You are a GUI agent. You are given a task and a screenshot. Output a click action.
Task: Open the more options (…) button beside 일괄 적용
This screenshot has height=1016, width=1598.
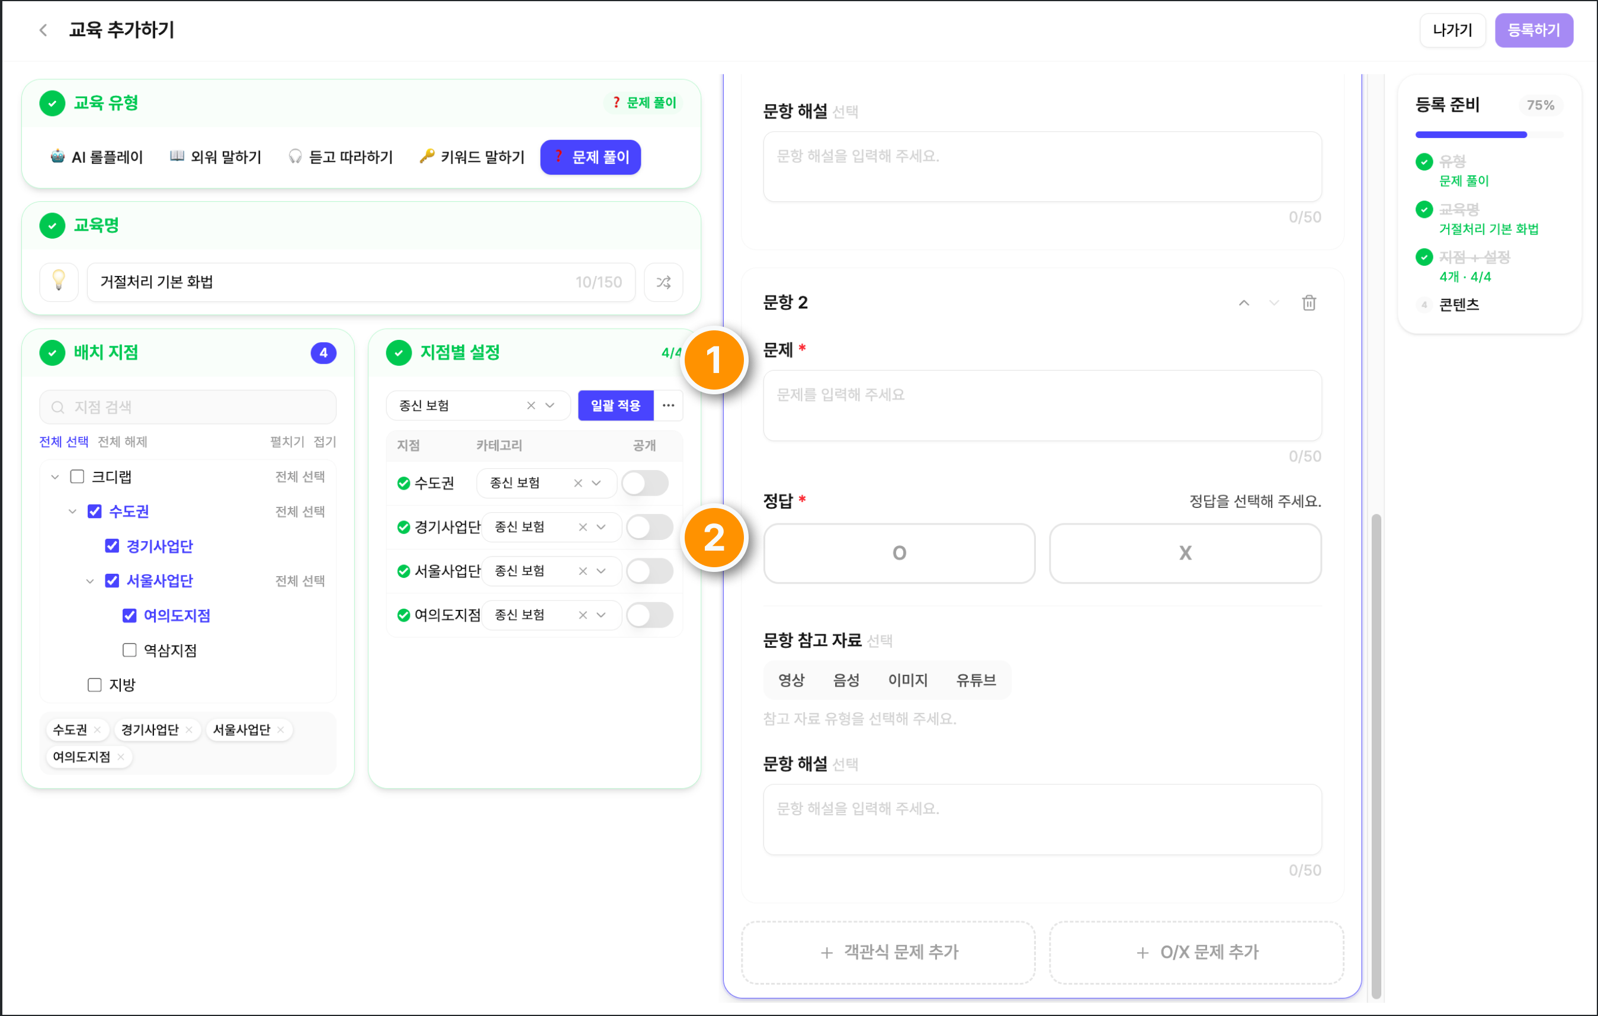668,405
